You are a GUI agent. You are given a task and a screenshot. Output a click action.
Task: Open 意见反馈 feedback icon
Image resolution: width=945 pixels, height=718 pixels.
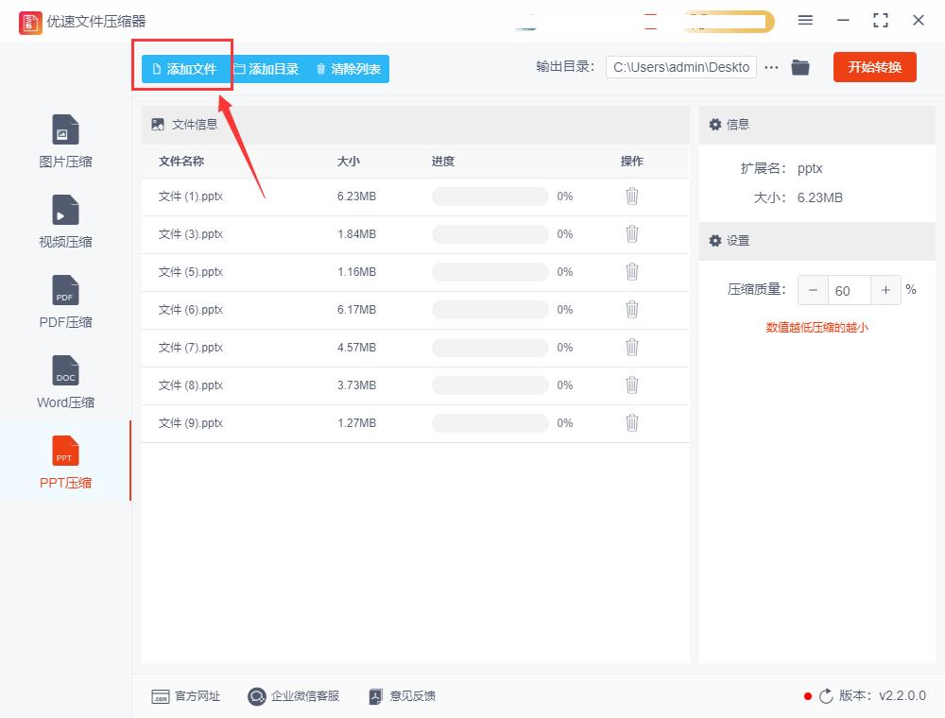coord(374,696)
